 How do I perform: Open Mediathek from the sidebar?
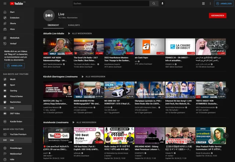(15, 38)
